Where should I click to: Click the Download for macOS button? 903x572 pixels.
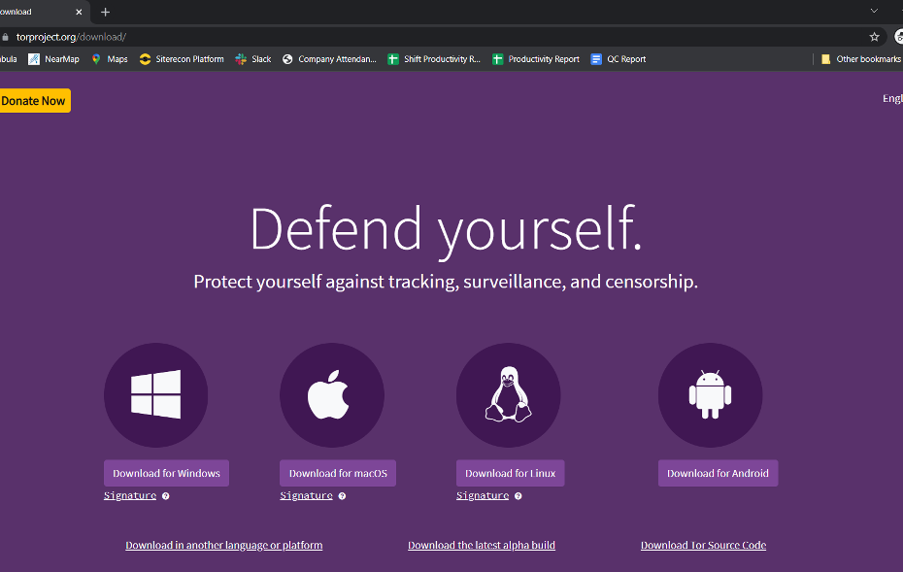pos(337,473)
